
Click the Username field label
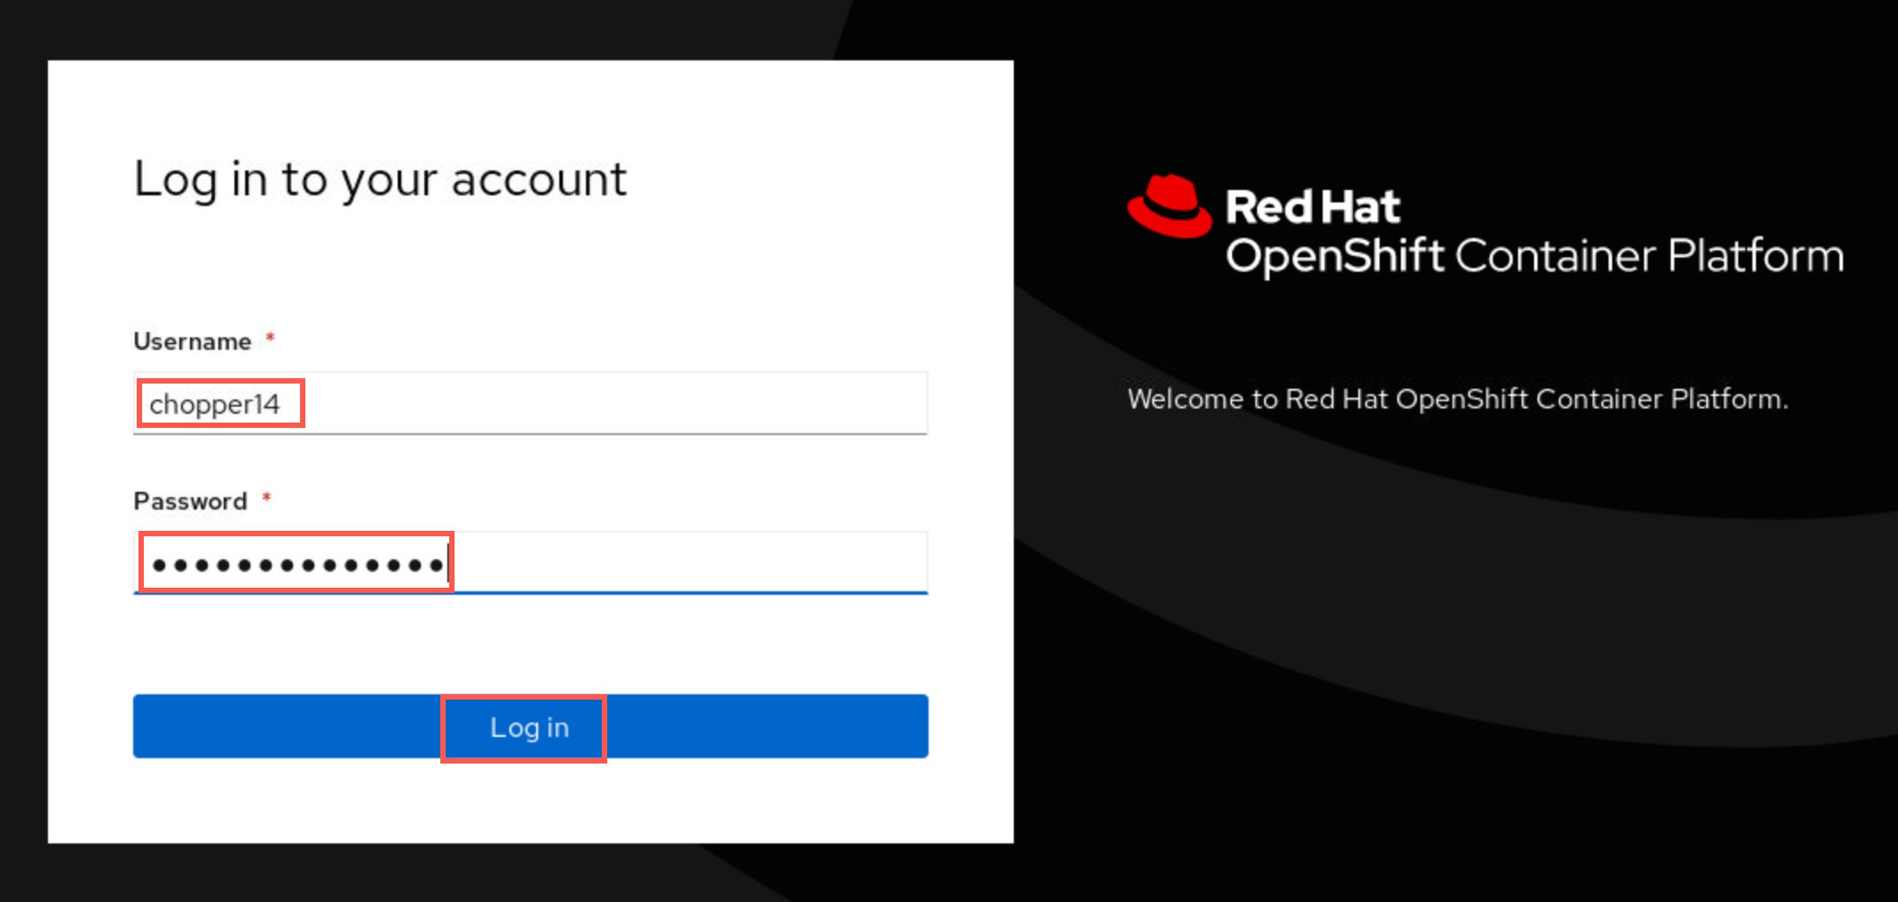(192, 342)
